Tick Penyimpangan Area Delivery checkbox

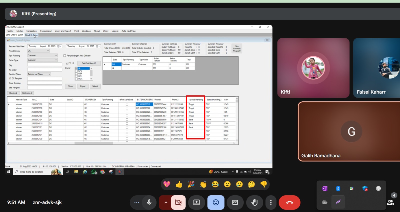point(65,56)
